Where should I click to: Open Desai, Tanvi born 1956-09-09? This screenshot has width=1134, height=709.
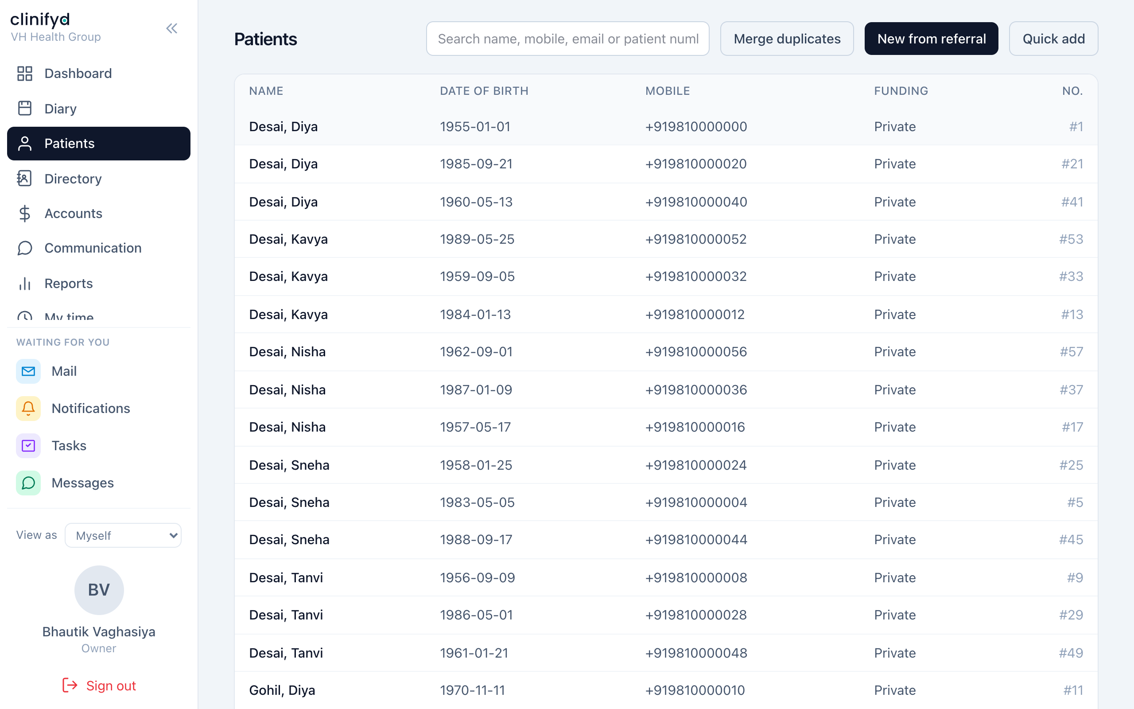point(666,578)
